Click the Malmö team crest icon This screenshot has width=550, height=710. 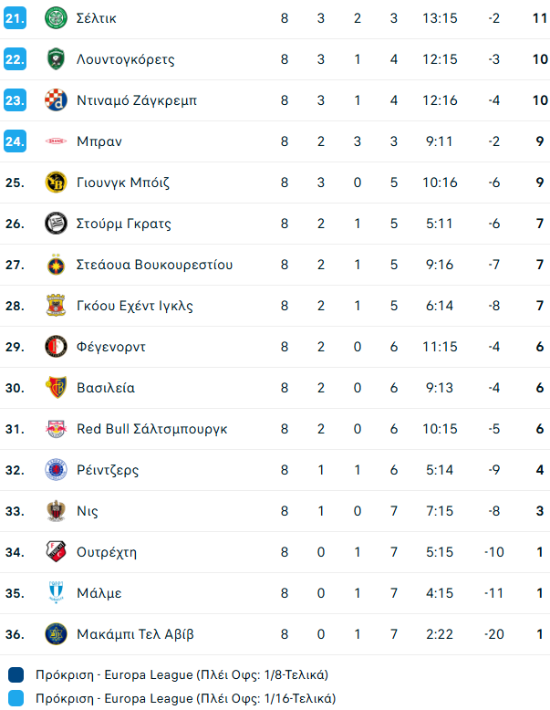pyautogui.click(x=56, y=593)
